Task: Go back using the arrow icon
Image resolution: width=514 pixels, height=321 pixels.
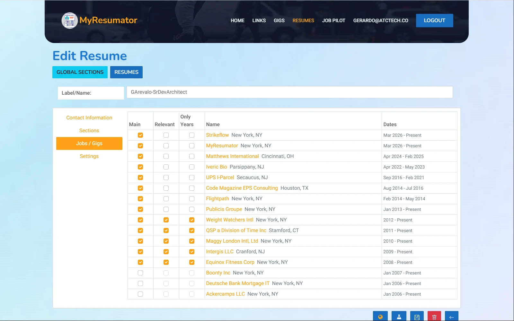Action: click(x=452, y=316)
